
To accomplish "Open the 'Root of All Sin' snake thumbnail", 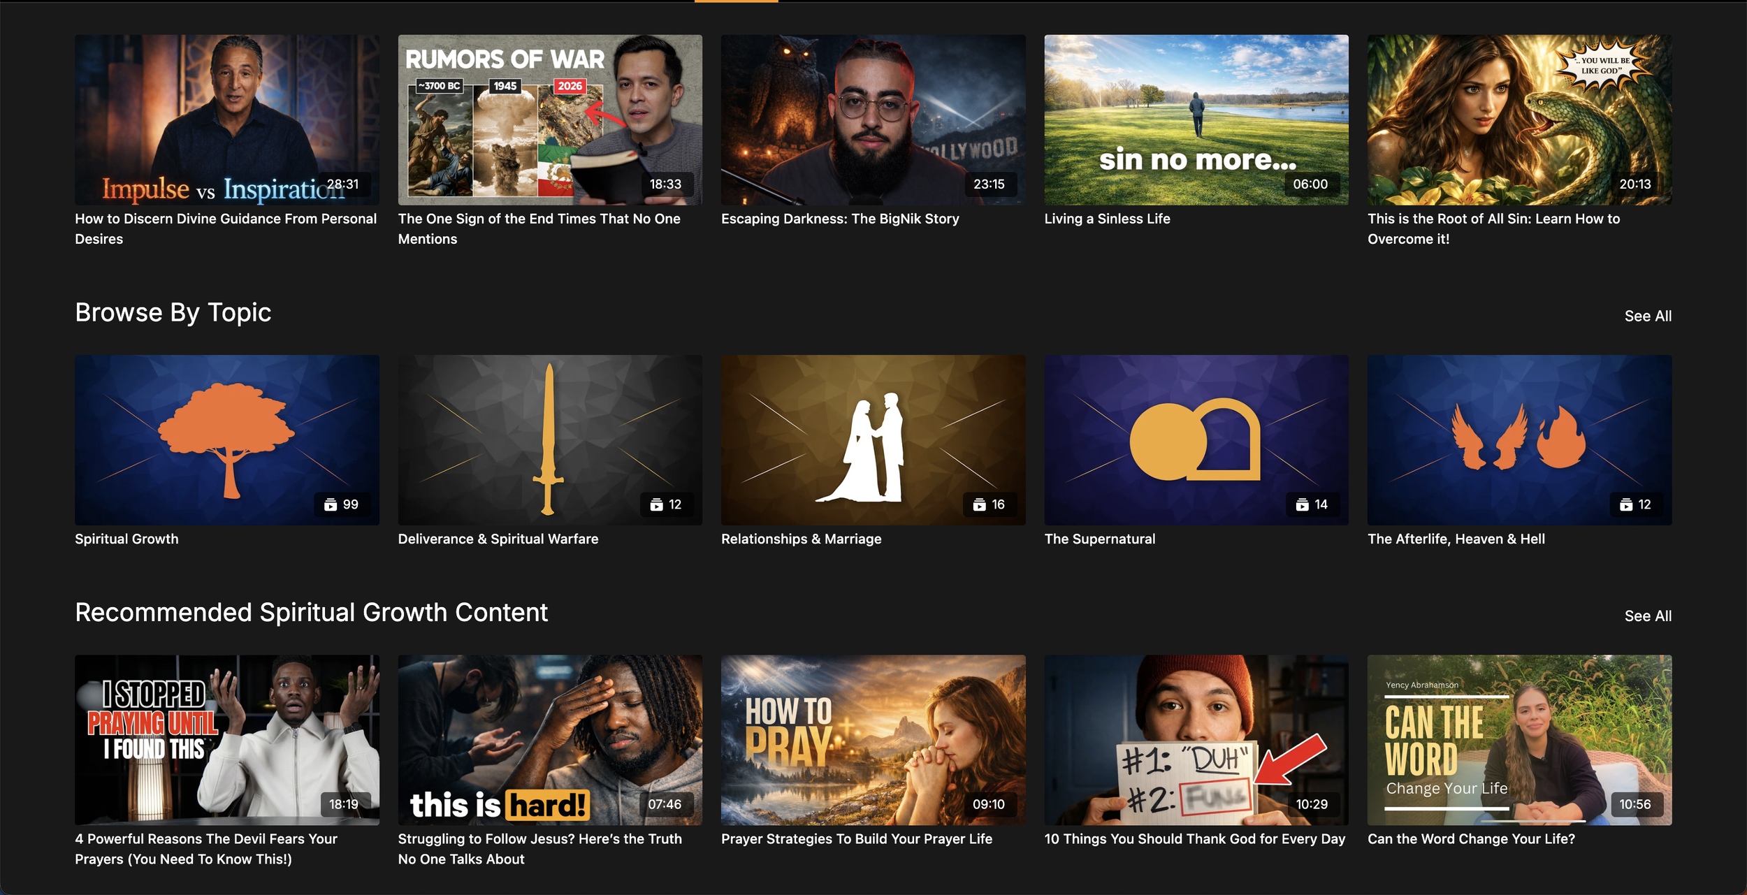I will point(1519,119).
